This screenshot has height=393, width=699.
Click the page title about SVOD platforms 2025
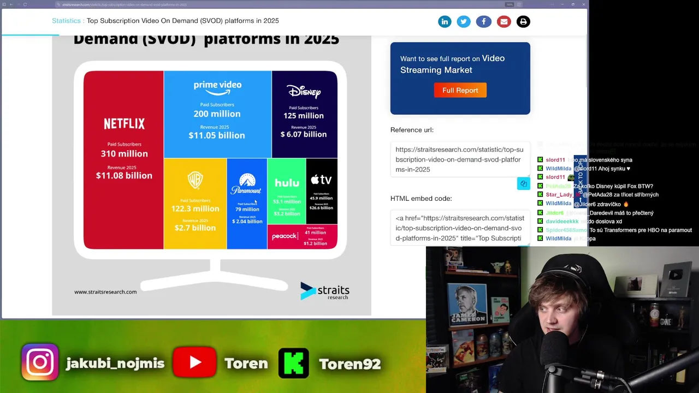[x=182, y=21]
